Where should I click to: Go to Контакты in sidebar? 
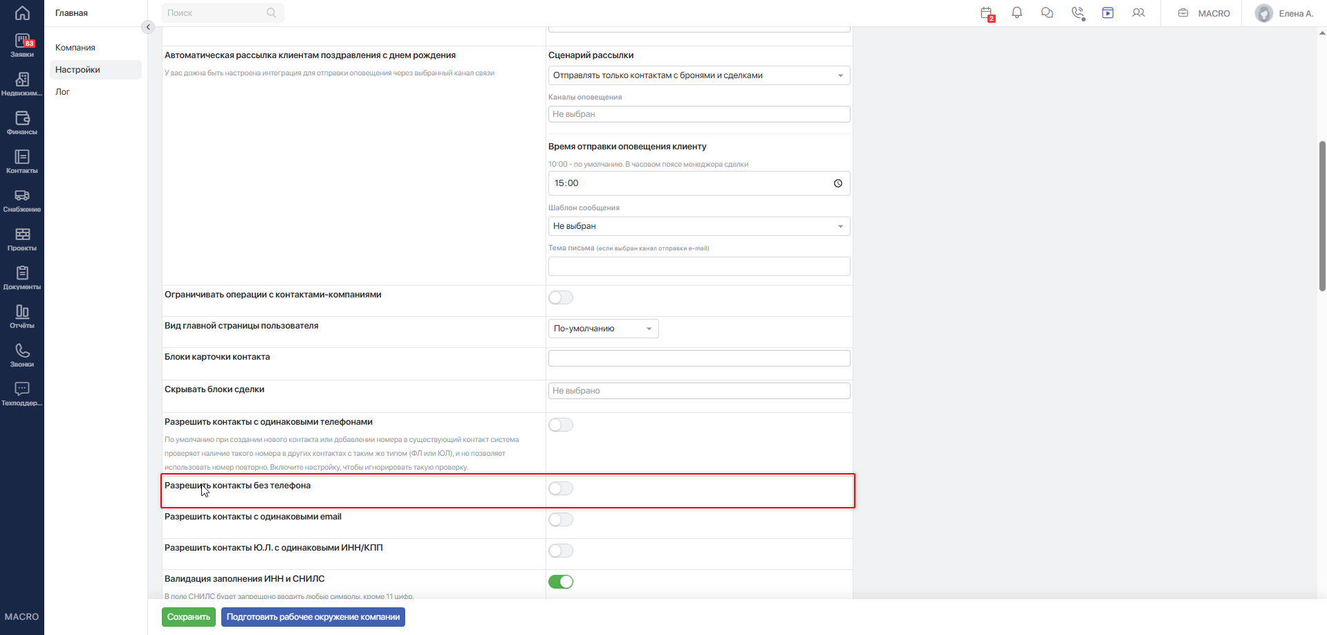click(x=22, y=162)
